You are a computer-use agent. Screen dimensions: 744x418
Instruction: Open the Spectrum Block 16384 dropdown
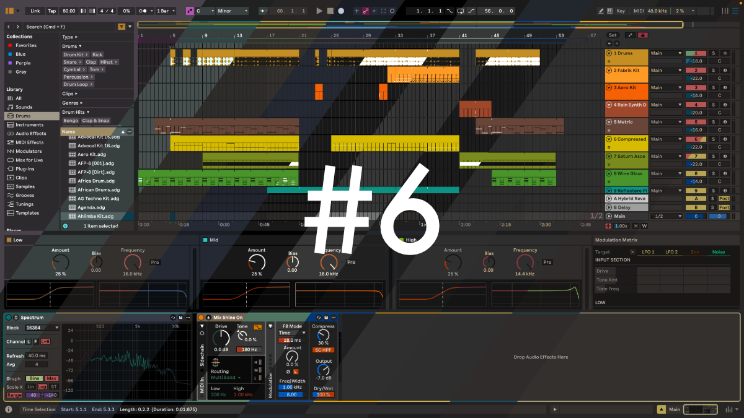coord(42,328)
